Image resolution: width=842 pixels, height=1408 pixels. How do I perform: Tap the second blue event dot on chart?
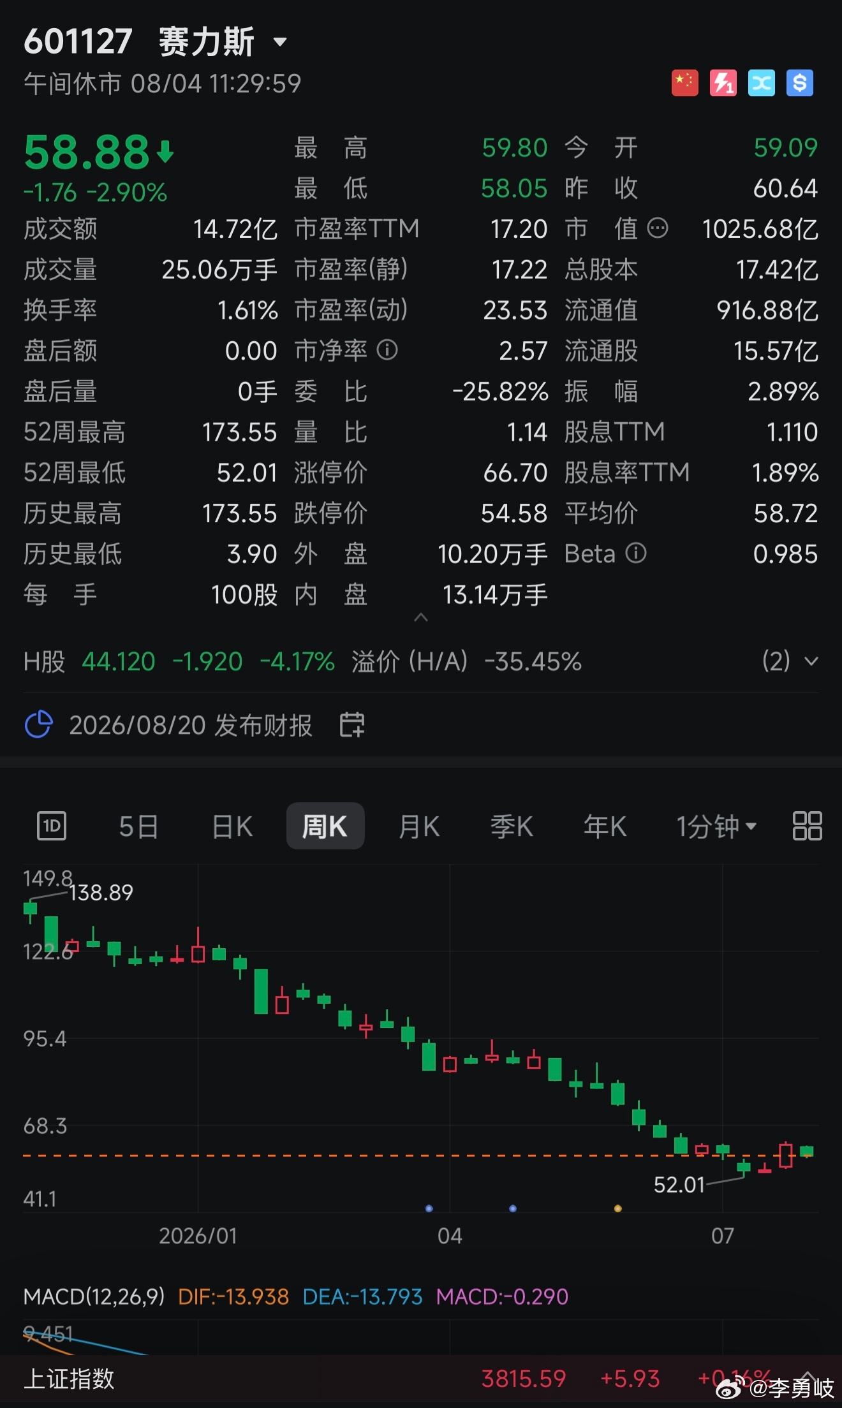(x=513, y=1208)
